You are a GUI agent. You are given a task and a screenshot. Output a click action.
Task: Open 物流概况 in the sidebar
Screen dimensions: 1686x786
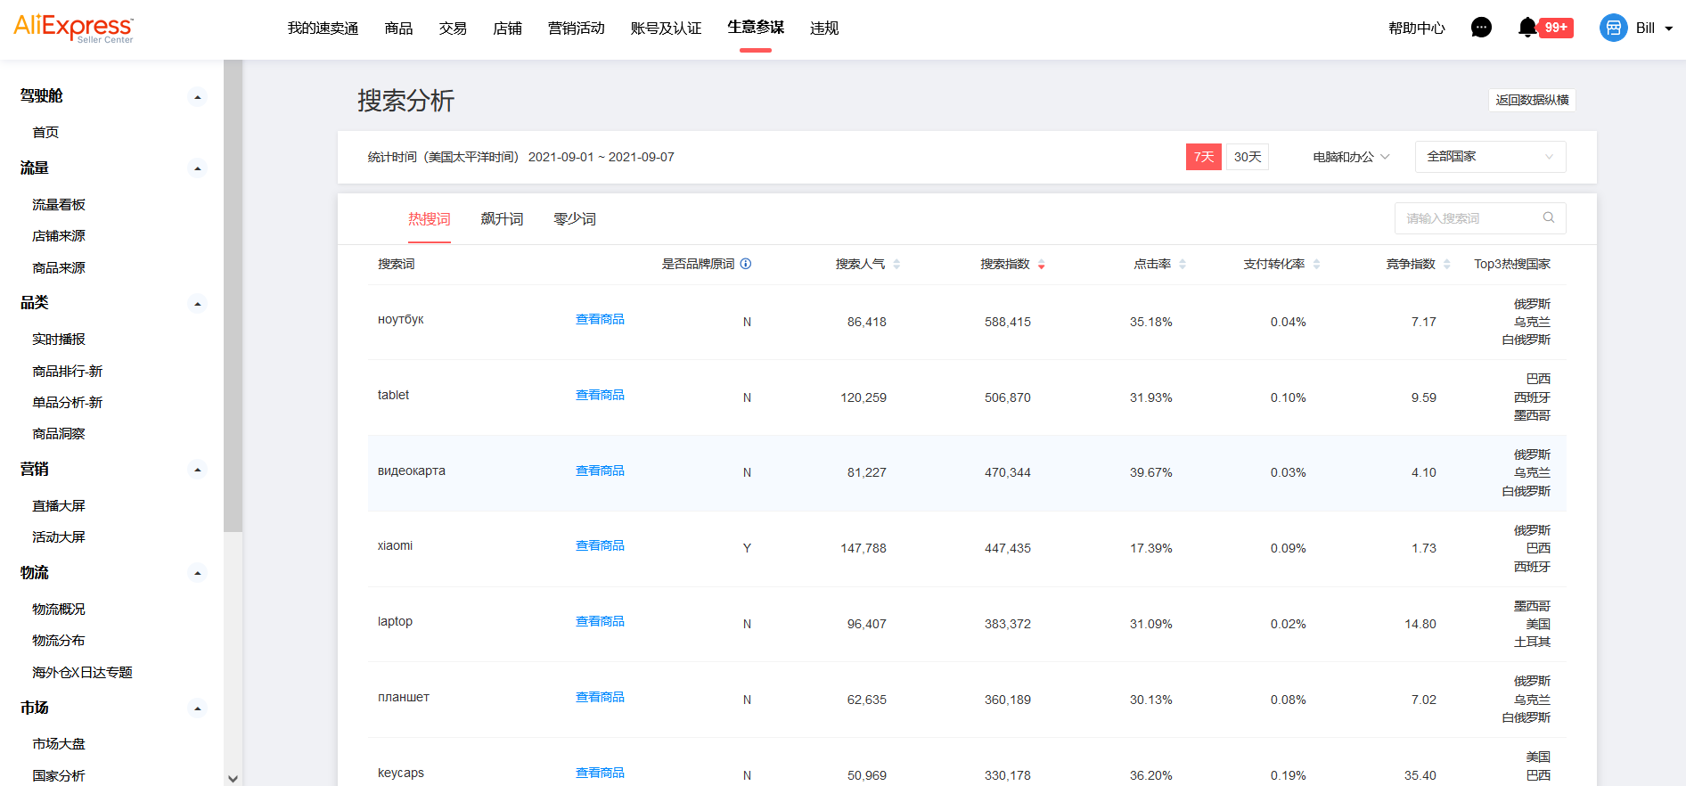tap(59, 610)
